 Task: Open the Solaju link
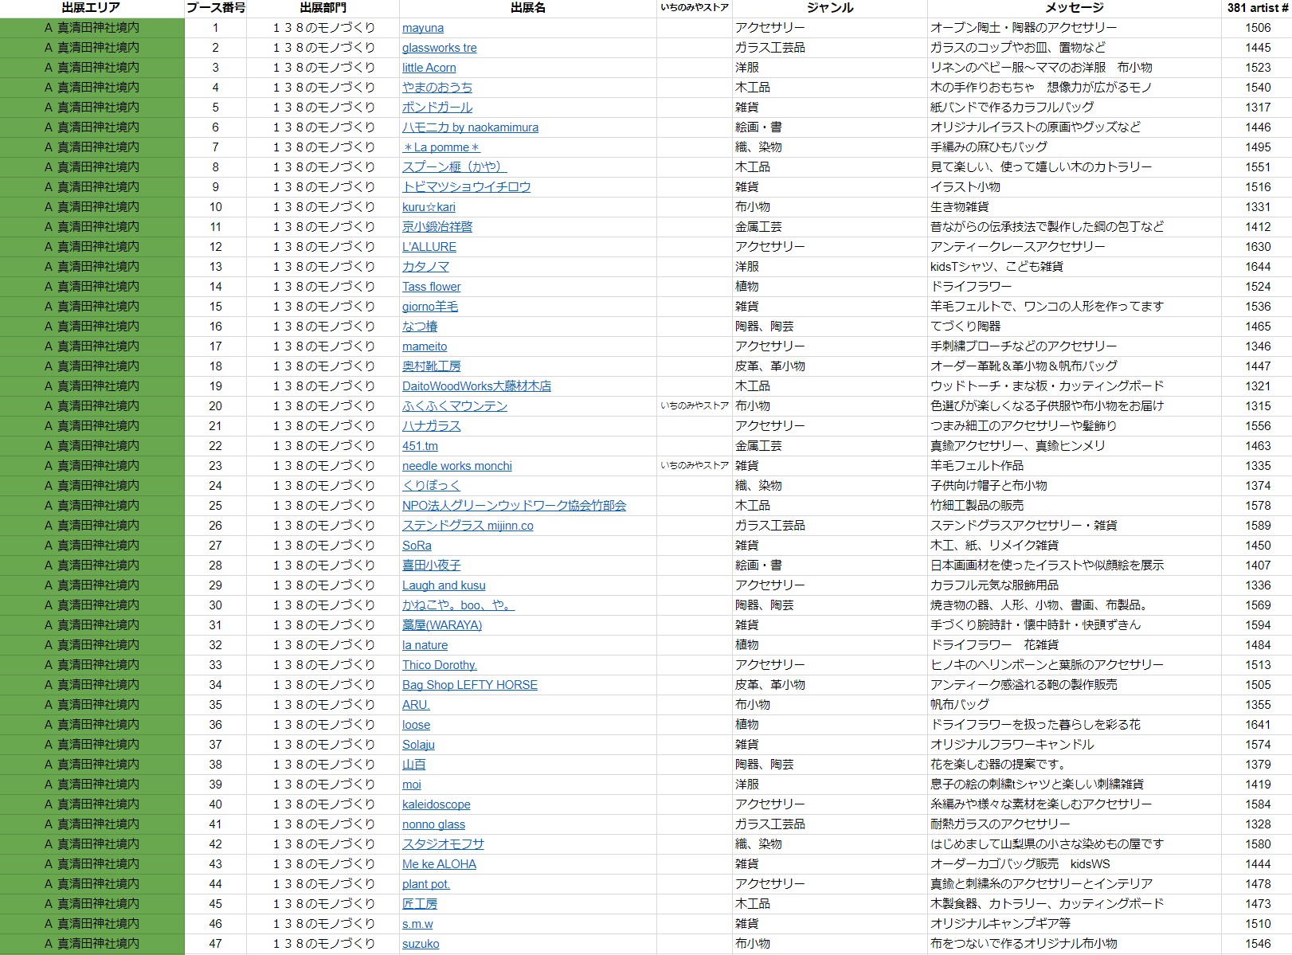[418, 745]
